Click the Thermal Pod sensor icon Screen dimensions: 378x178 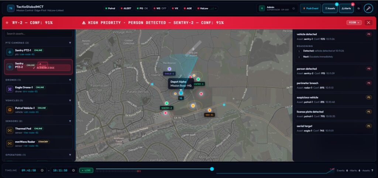(10, 131)
